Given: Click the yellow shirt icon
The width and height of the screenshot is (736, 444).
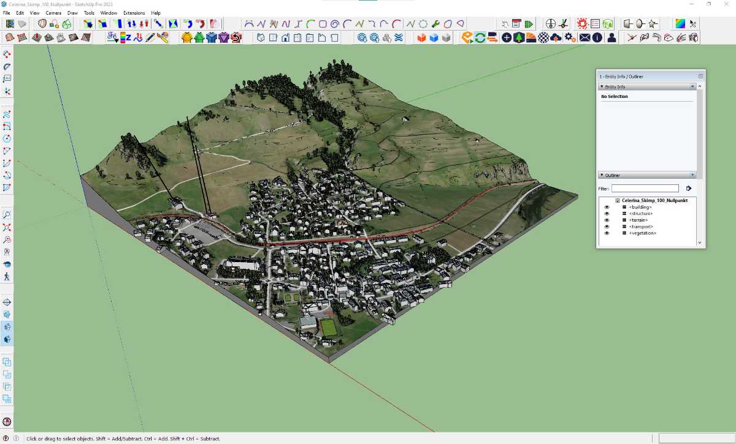Looking at the screenshot, I should pyautogui.click(x=187, y=37).
